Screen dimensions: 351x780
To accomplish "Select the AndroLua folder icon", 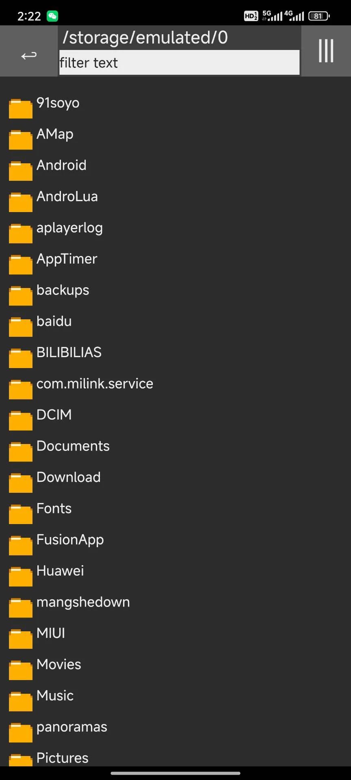I will 21,202.
